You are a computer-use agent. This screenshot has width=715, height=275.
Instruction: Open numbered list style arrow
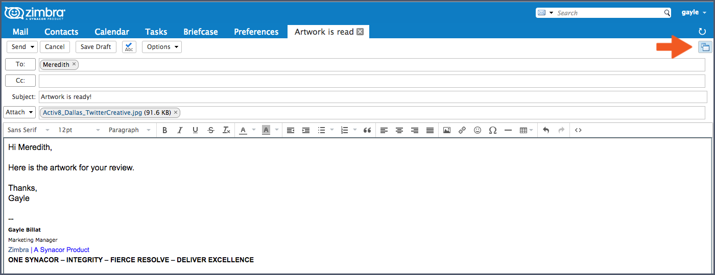354,130
